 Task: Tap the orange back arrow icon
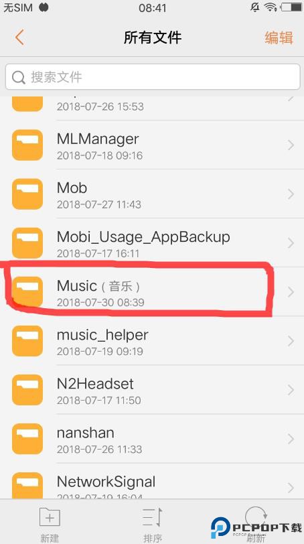tap(20, 37)
